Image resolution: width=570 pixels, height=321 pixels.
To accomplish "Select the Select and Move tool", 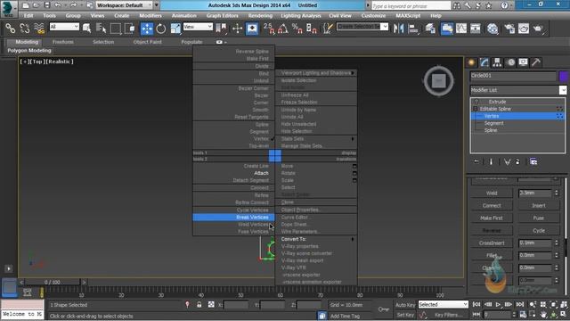I will point(147,29).
